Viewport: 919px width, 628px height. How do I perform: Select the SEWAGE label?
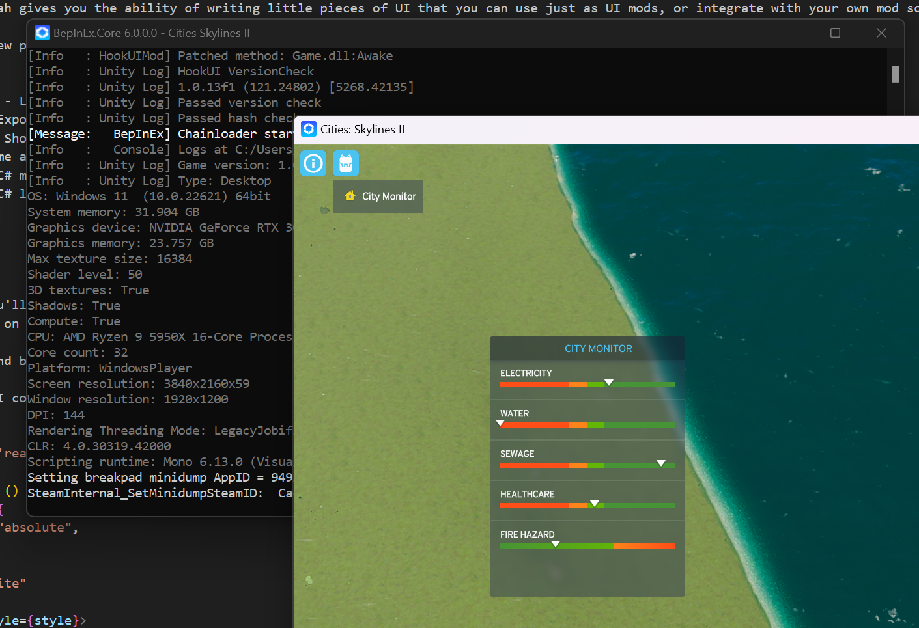[517, 454]
